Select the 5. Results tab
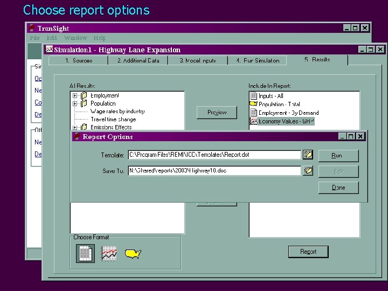The width and height of the screenshot is (388, 291). coord(317,60)
